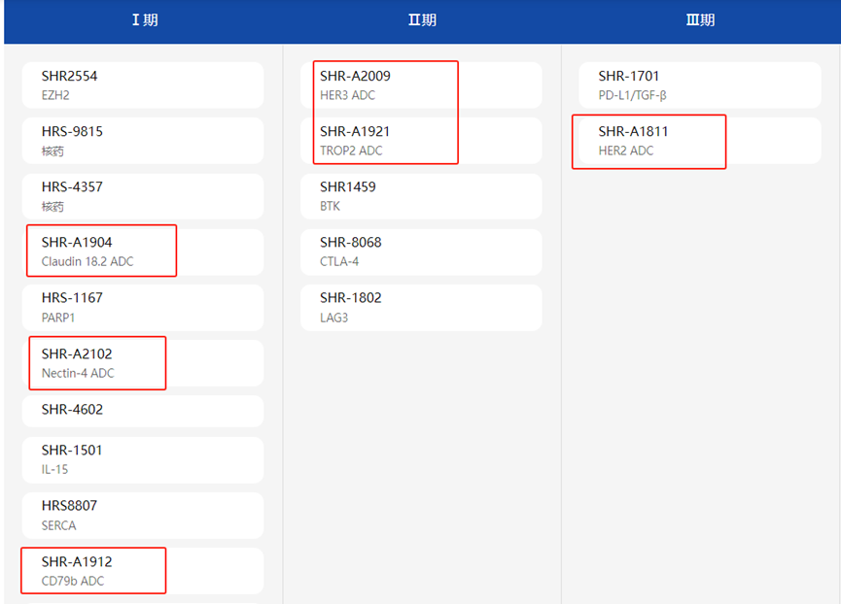Click the SHR-4602 card
Viewport: 841px width, 604px height.
[143, 411]
